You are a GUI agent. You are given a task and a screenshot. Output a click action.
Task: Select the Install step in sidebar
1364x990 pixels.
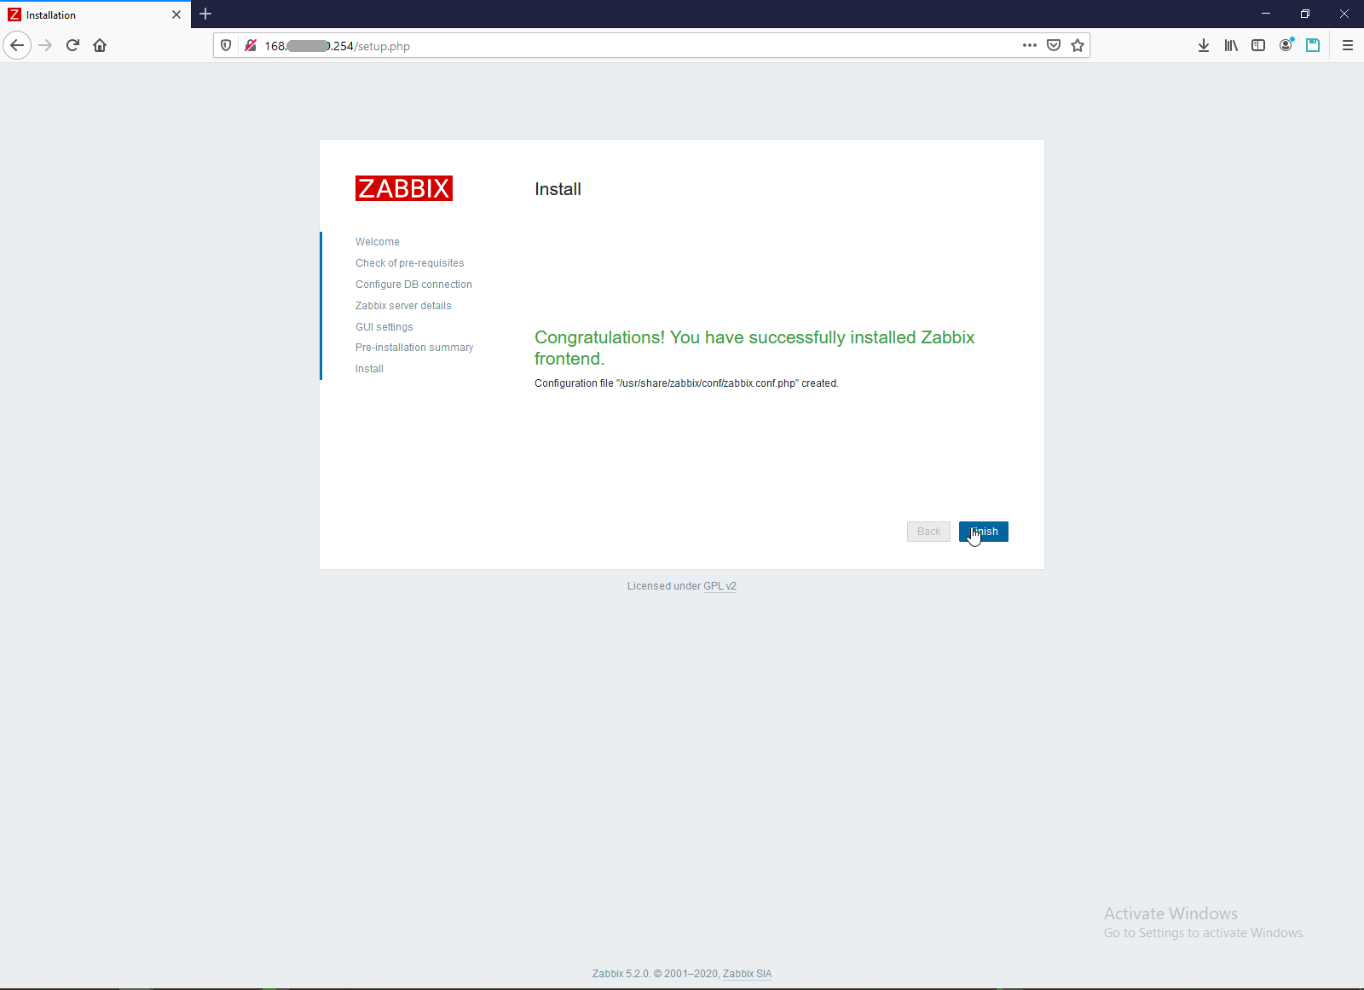(369, 369)
